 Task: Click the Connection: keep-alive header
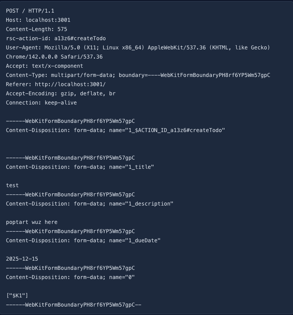tap(41, 103)
